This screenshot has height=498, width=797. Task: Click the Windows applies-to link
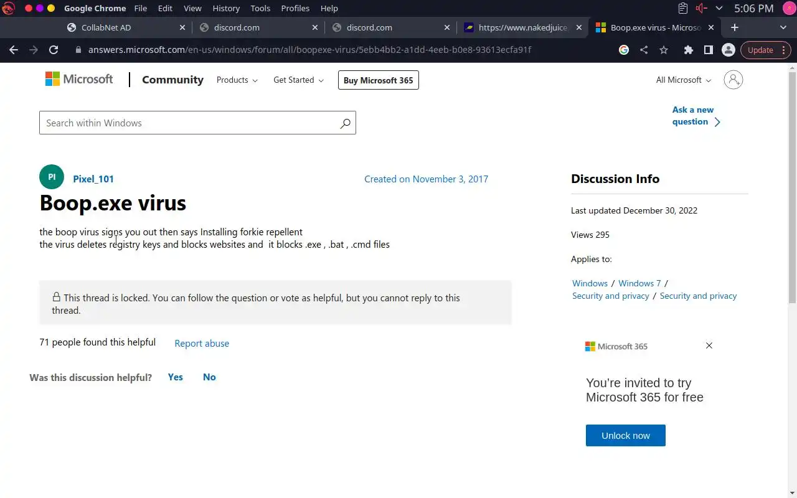tap(590, 283)
